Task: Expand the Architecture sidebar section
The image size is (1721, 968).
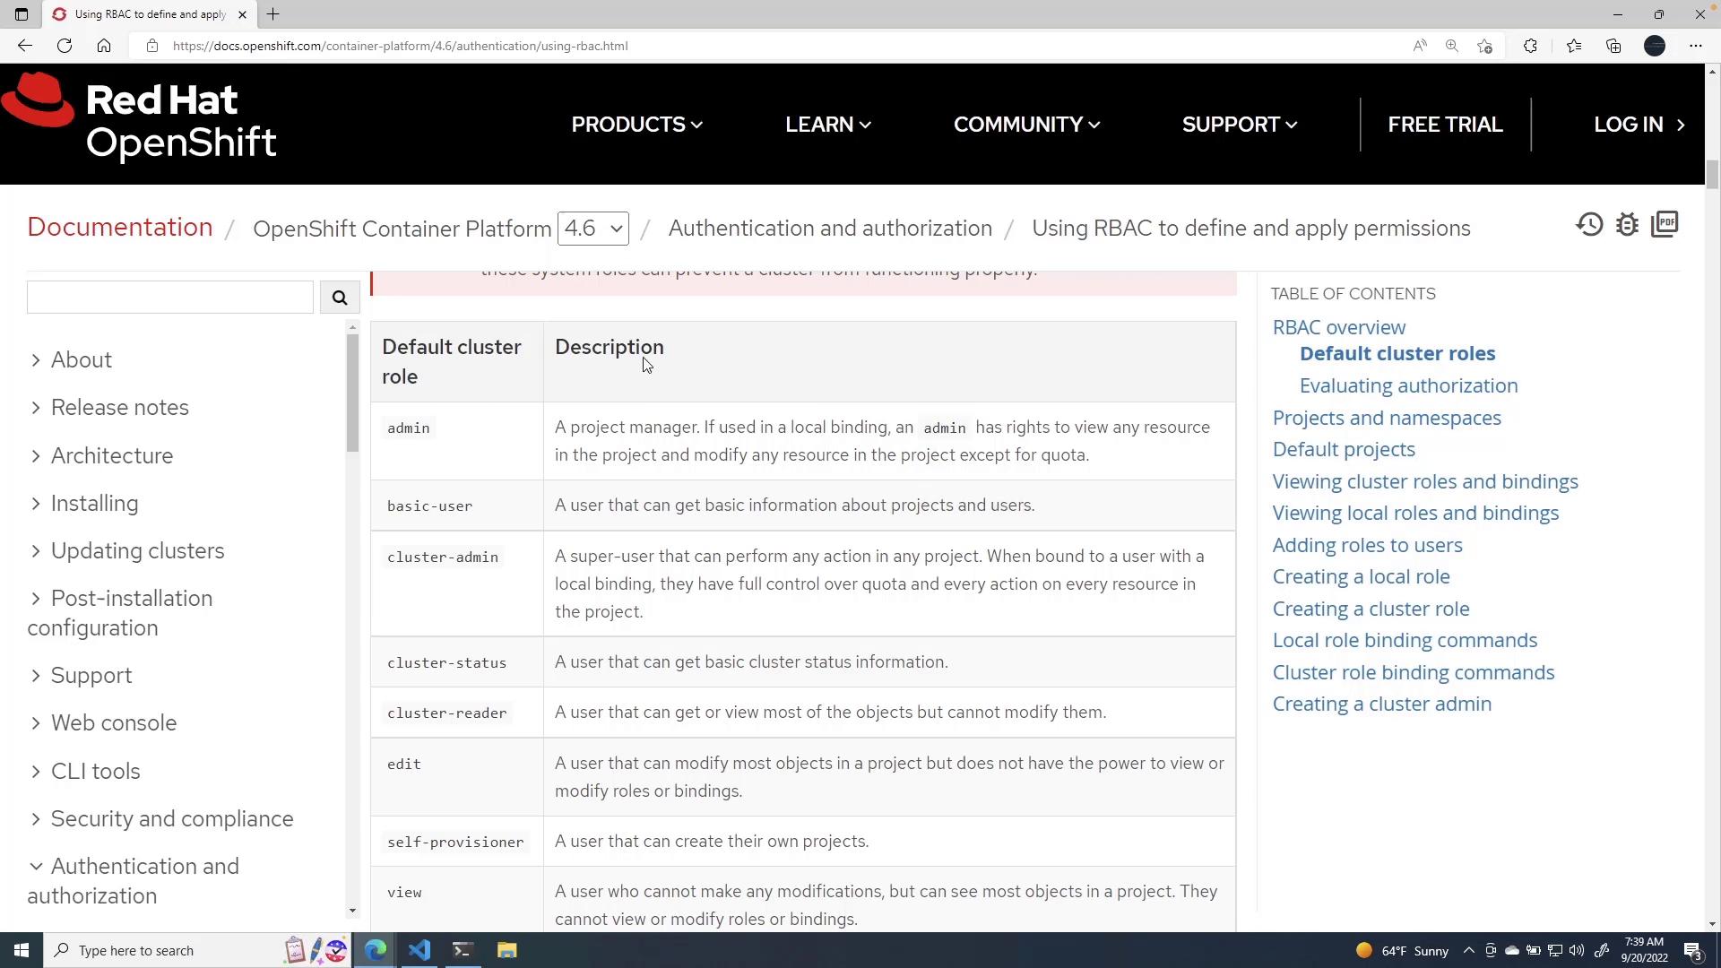Action: click(x=100, y=456)
